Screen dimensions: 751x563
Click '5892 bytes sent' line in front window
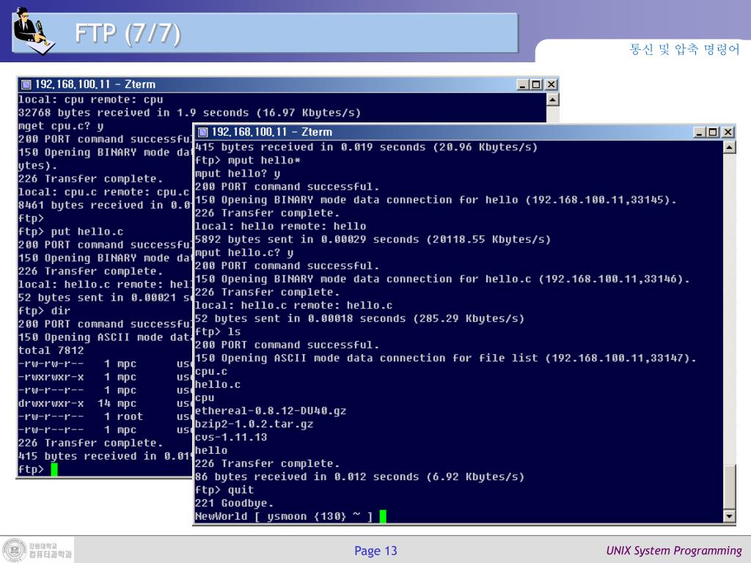(373, 240)
